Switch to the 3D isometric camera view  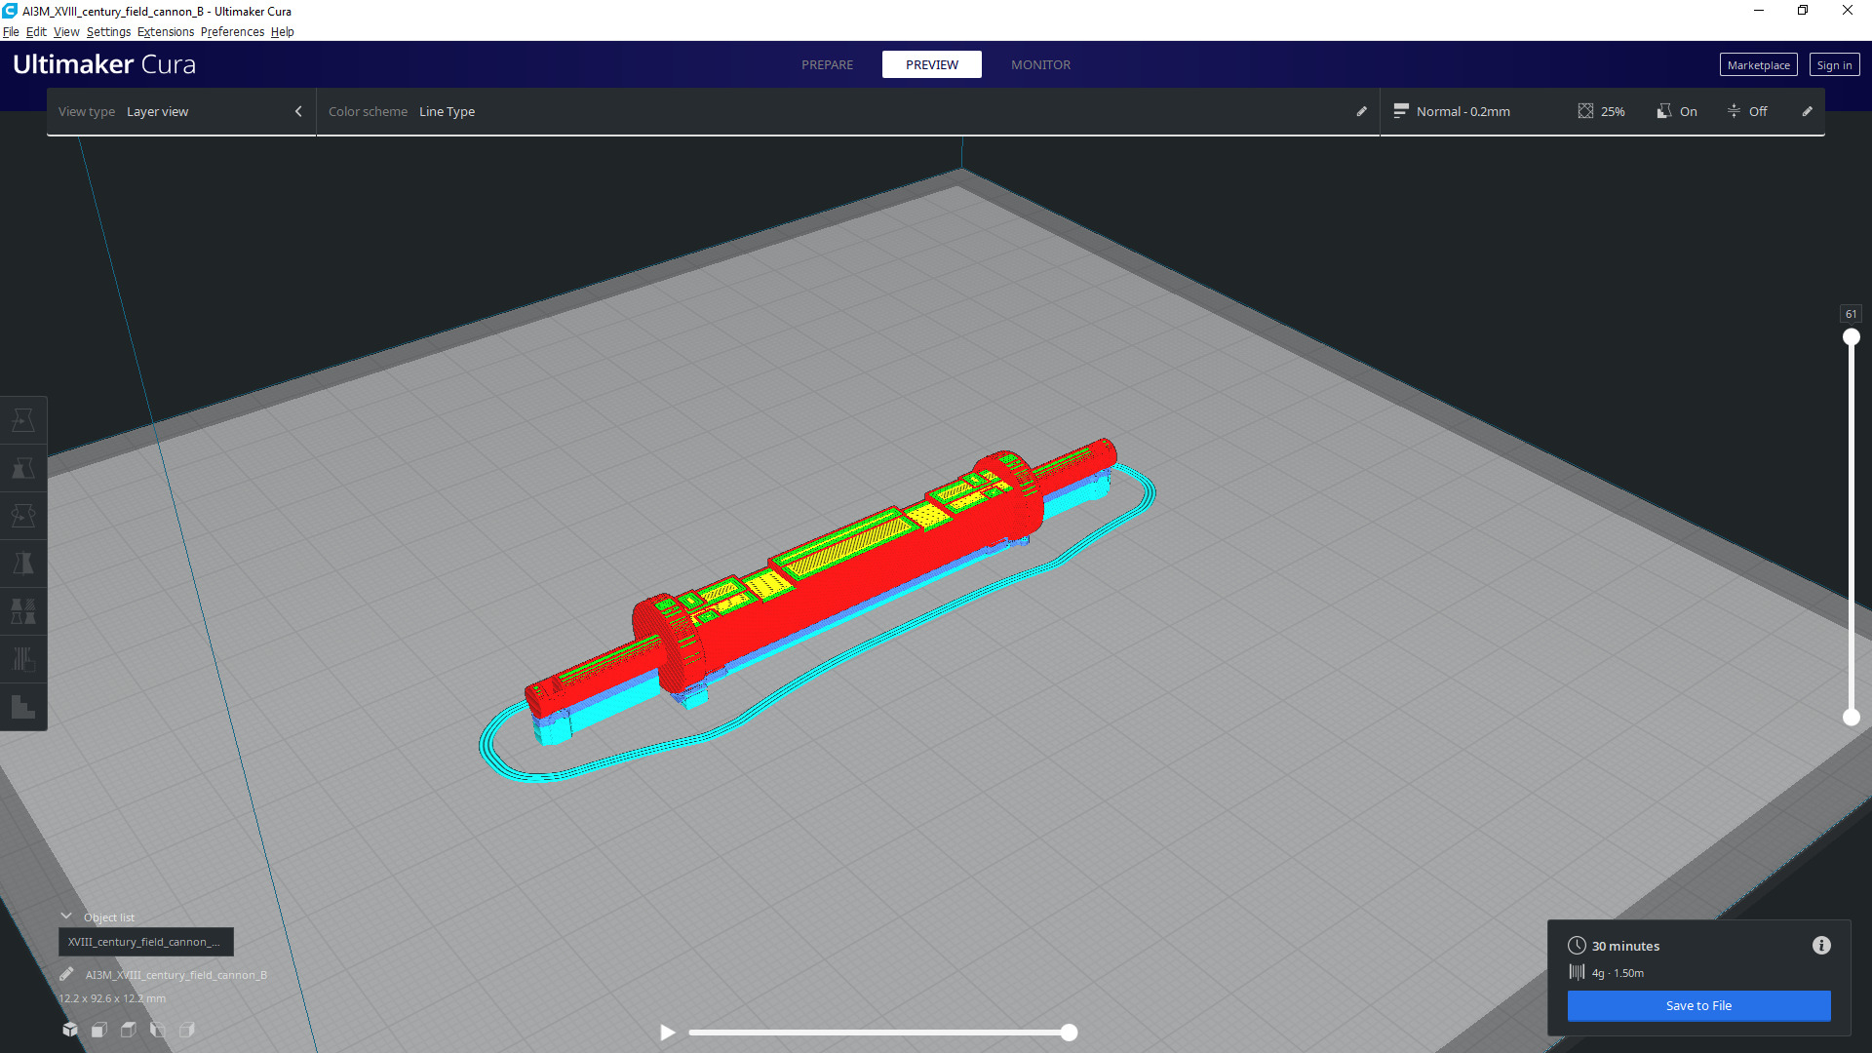tap(70, 1030)
